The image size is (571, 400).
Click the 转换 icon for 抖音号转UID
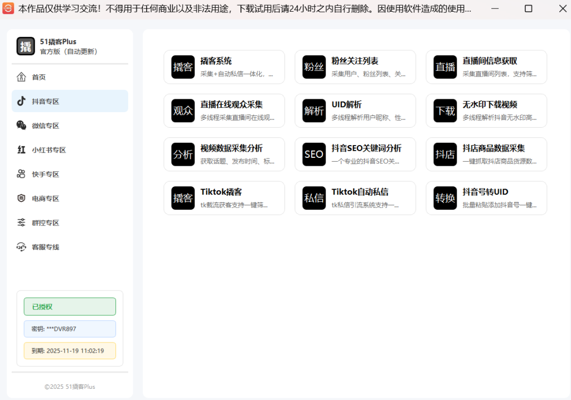(445, 198)
